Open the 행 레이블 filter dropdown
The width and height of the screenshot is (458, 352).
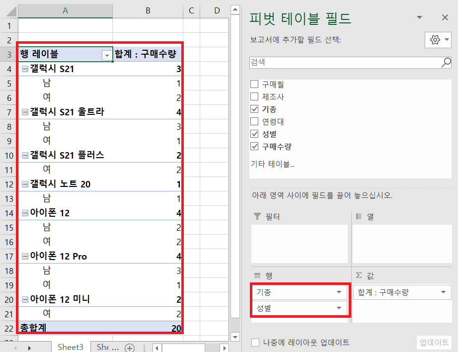[x=107, y=55]
